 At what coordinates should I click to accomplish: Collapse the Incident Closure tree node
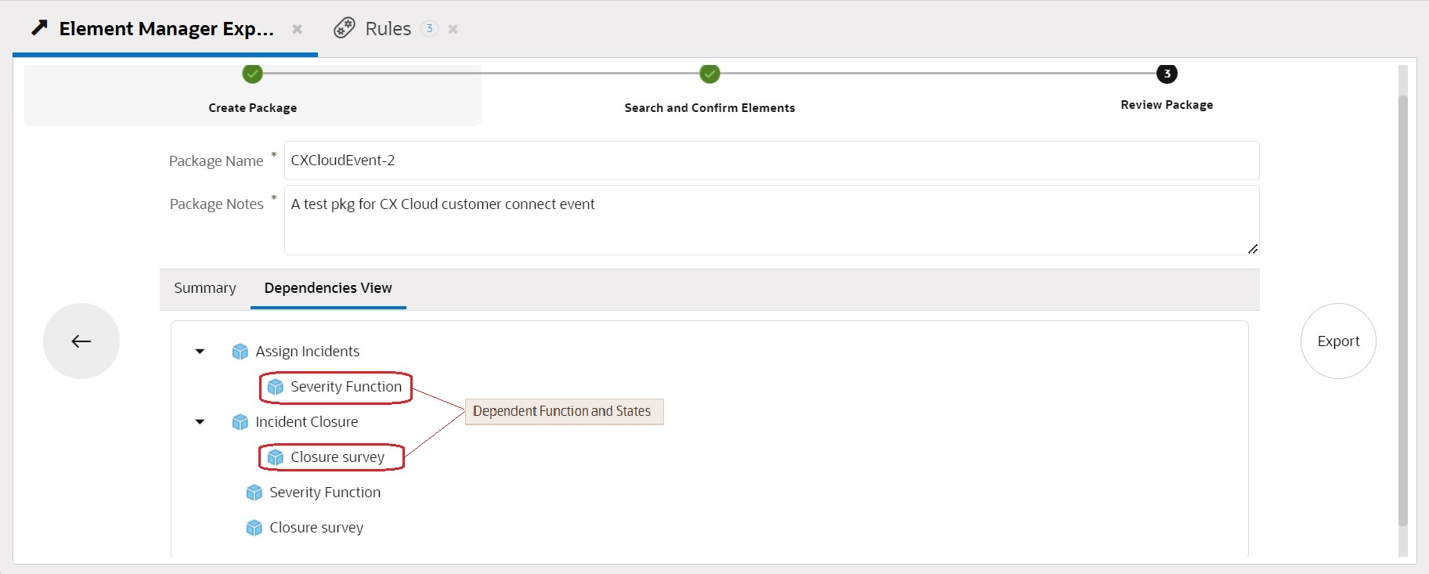(200, 422)
